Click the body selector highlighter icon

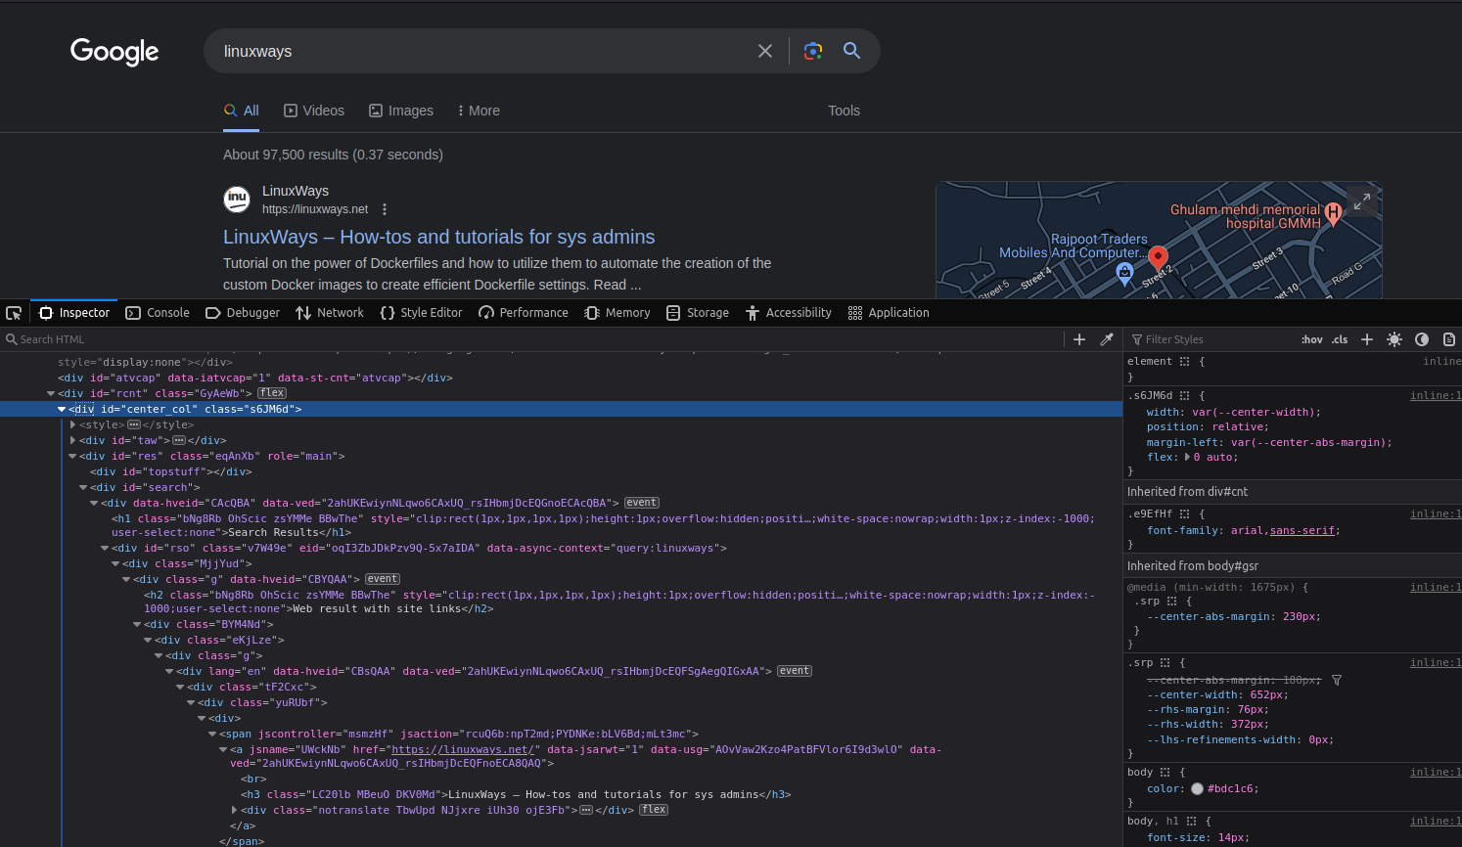[1165, 773]
